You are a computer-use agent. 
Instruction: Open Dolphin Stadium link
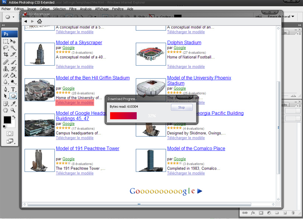tap(184, 43)
